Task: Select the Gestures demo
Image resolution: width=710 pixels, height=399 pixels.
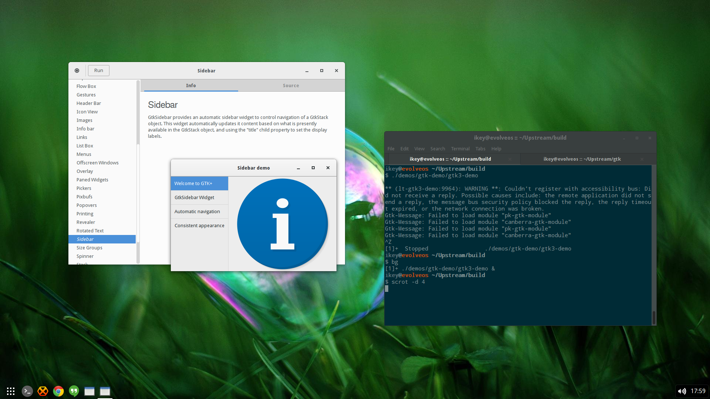Action: [x=102, y=95]
